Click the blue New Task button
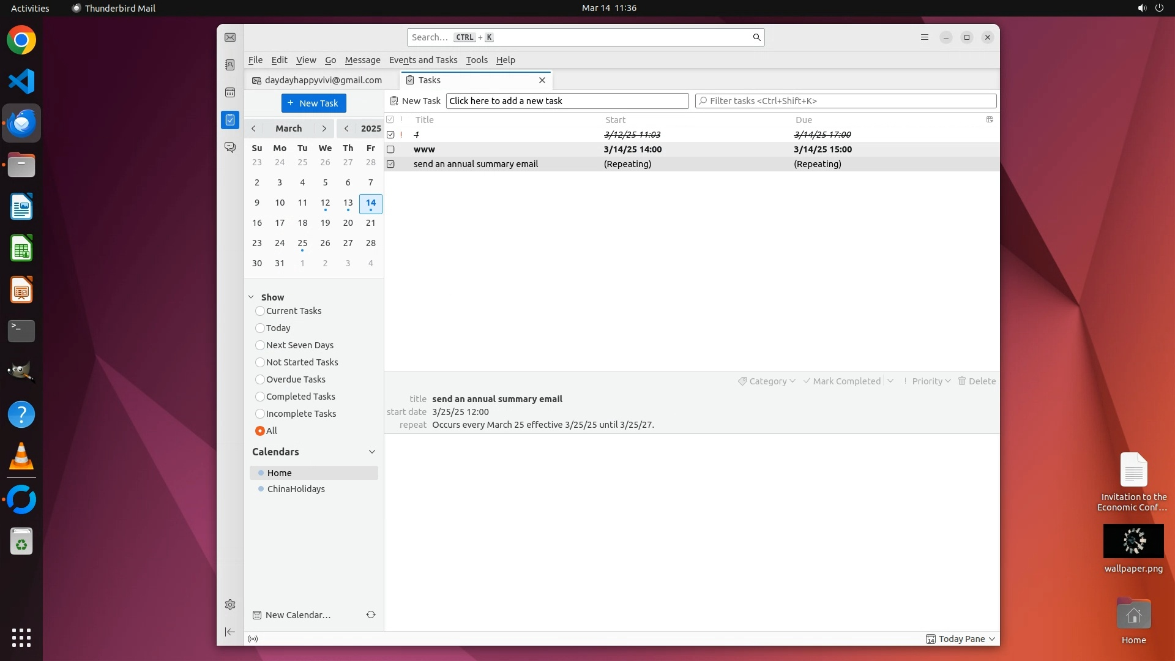 click(313, 103)
